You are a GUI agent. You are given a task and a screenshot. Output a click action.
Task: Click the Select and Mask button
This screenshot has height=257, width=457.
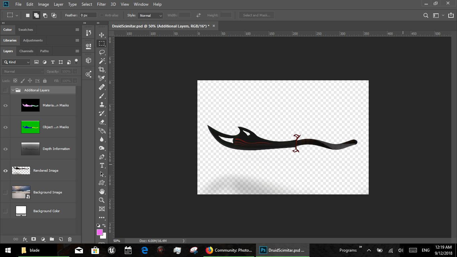point(257,15)
